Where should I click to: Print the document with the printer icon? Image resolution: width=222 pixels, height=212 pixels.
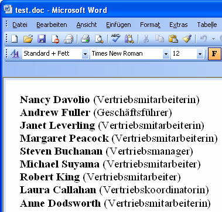pos(86,39)
